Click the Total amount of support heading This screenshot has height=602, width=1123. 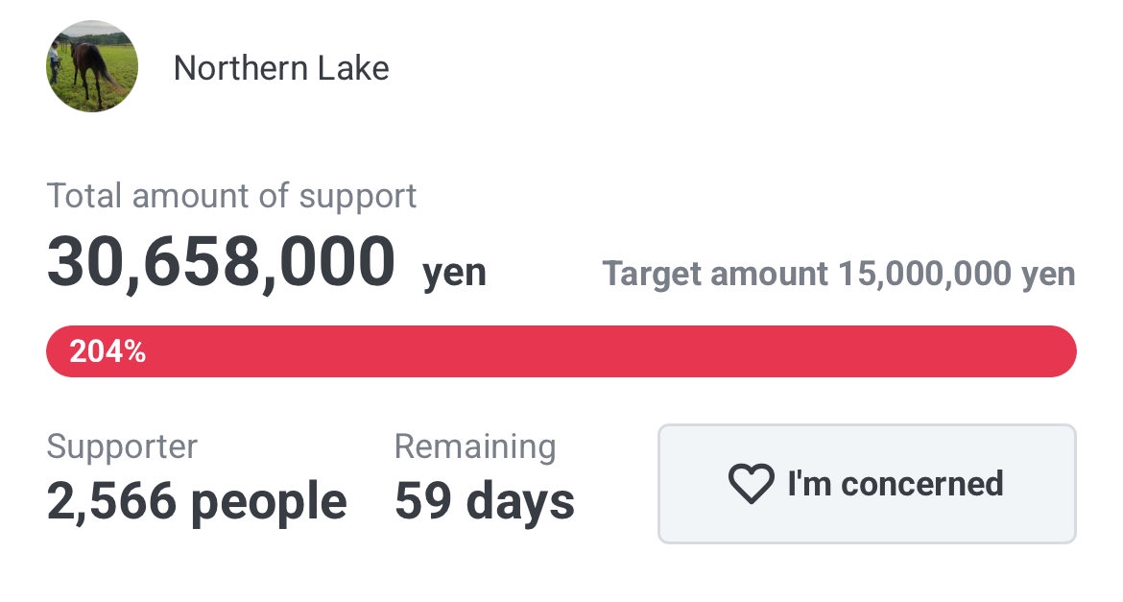[x=231, y=197]
